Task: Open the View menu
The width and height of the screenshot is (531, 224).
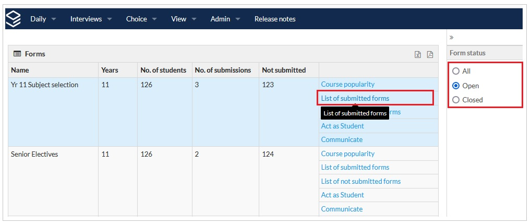Action: point(184,19)
